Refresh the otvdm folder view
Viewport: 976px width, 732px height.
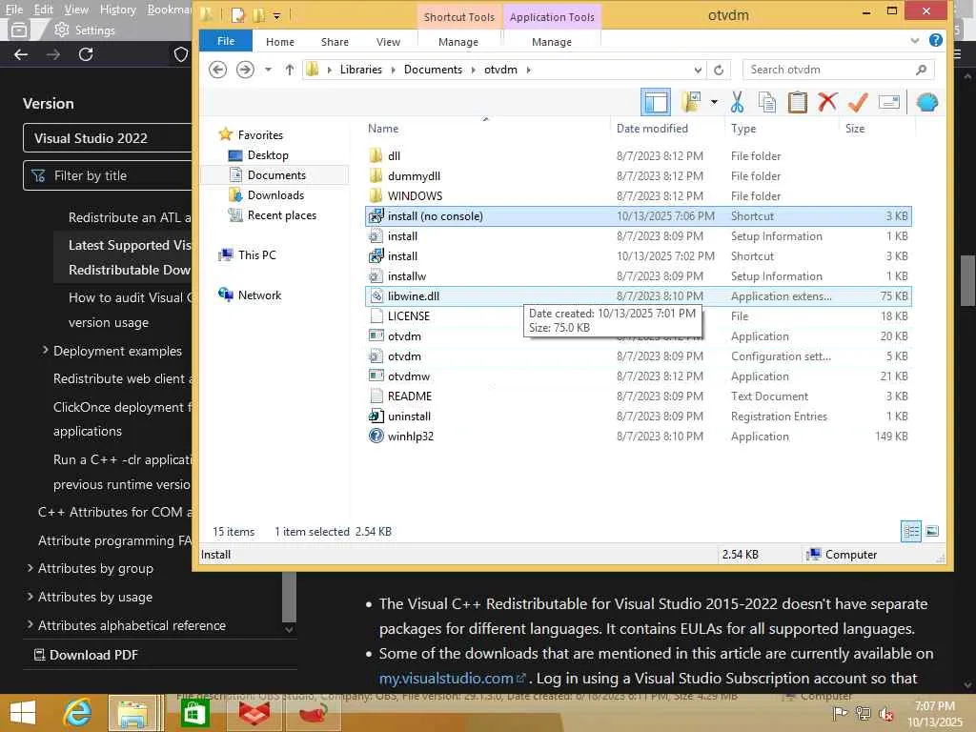point(719,70)
